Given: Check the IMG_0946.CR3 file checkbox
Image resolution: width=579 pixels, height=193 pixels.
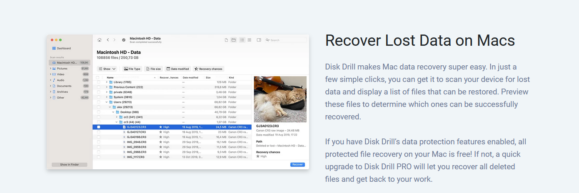Looking at the screenshot, I should point(99,142).
